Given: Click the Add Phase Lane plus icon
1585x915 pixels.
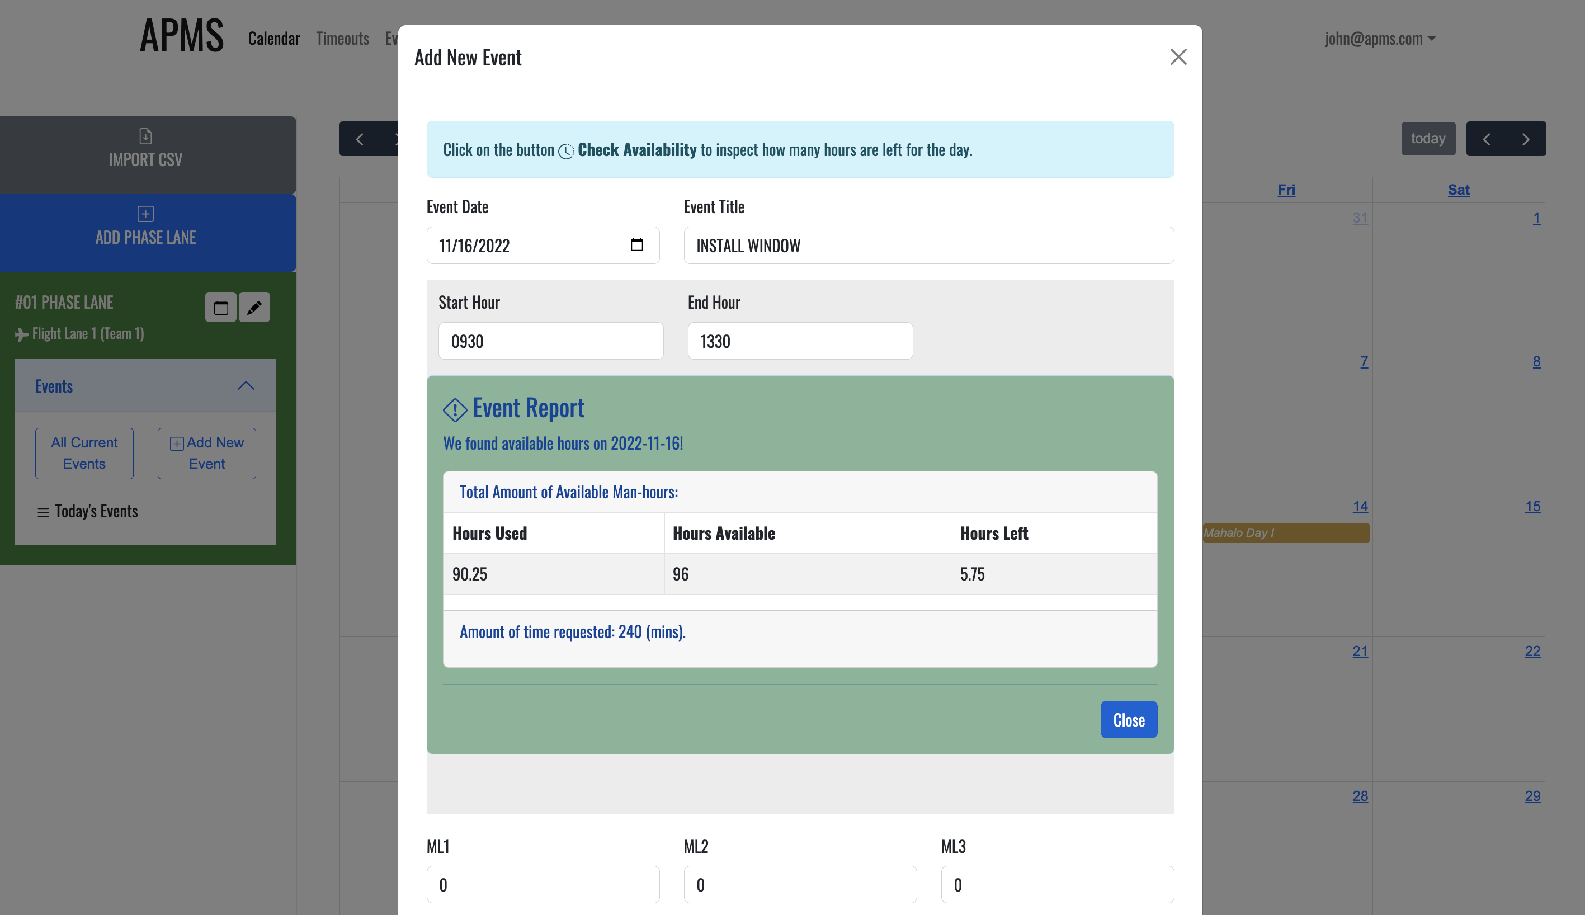Looking at the screenshot, I should pyautogui.click(x=145, y=214).
